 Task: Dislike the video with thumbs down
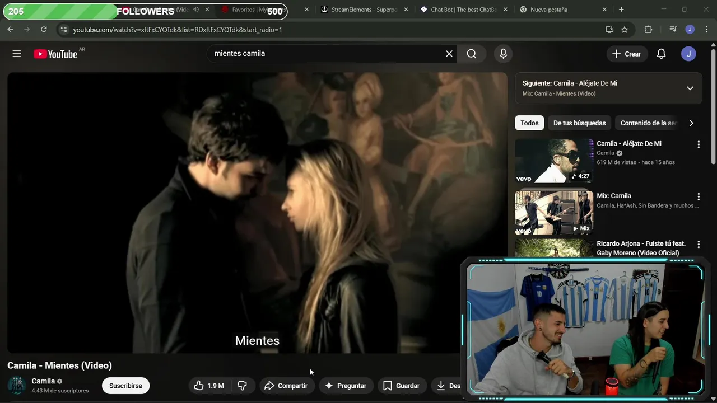243,386
